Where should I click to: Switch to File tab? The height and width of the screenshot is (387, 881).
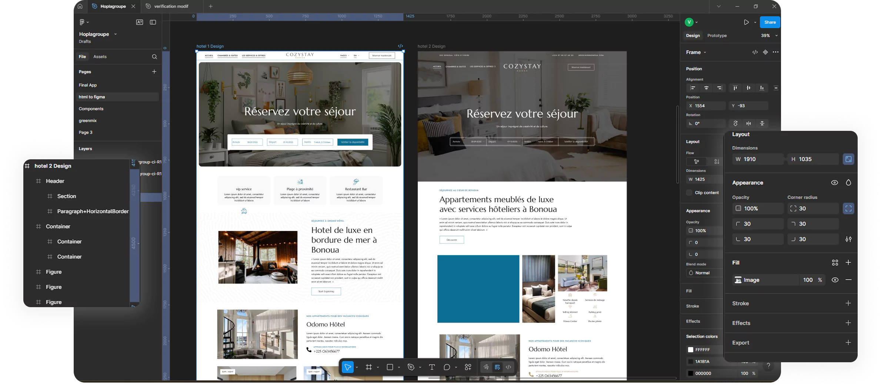[x=82, y=57]
